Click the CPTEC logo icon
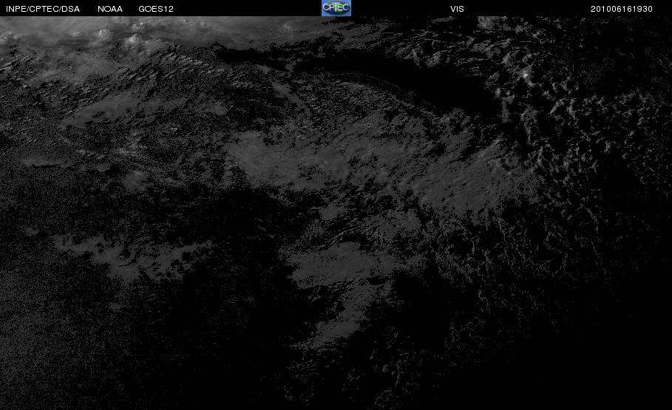672x410 pixels. pyautogui.click(x=336, y=7)
